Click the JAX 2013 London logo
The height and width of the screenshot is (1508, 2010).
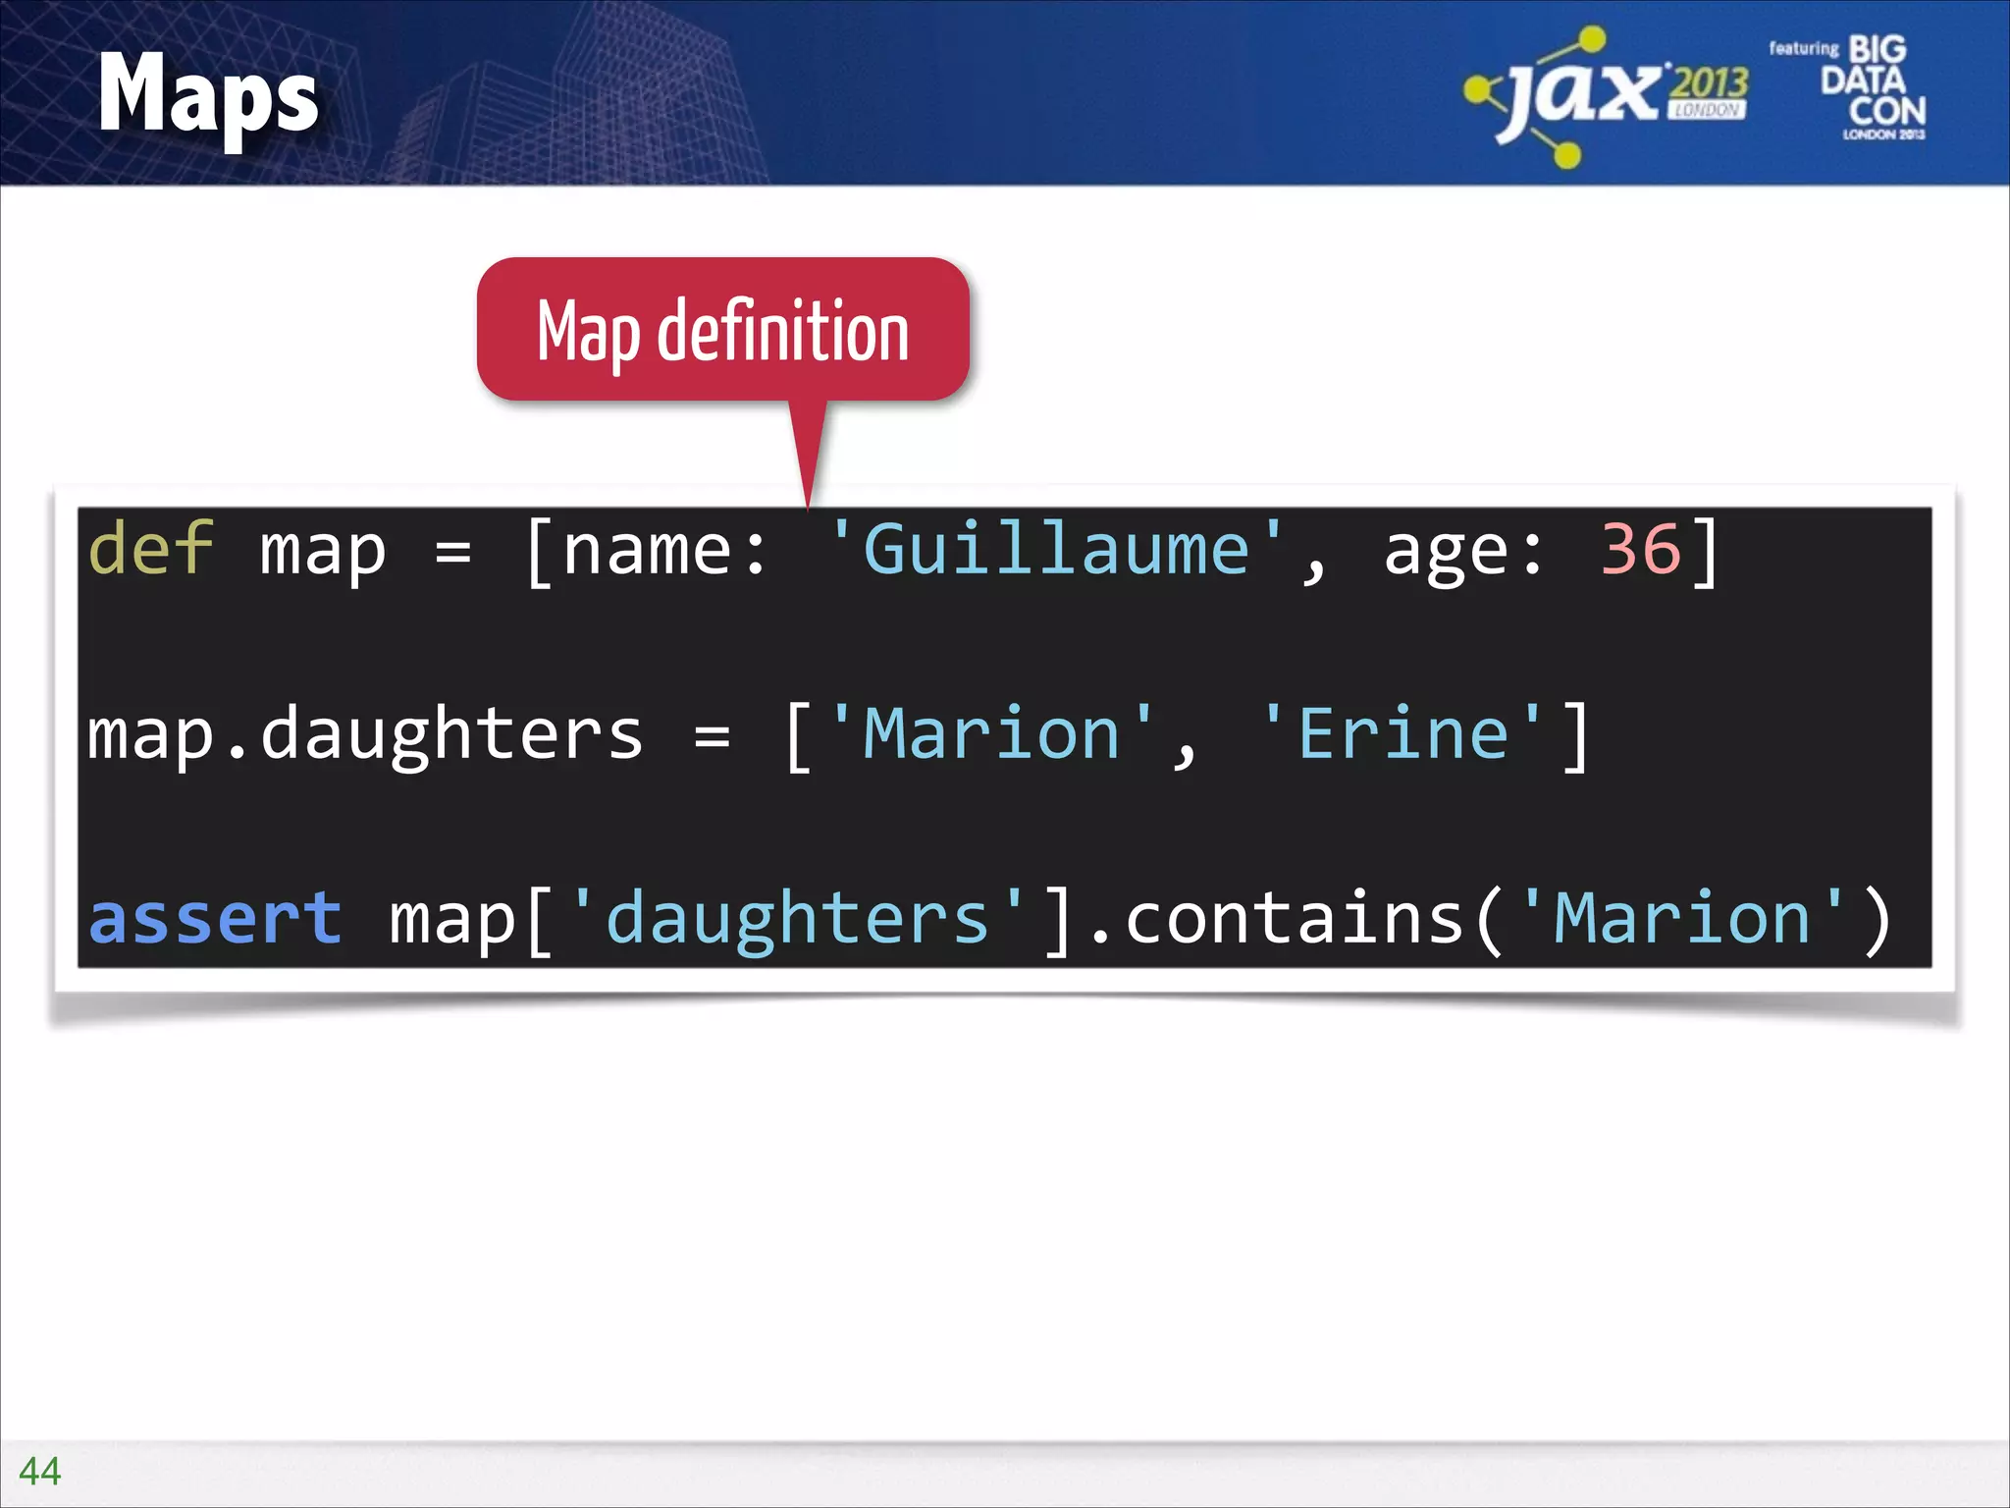[x=1607, y=95]
